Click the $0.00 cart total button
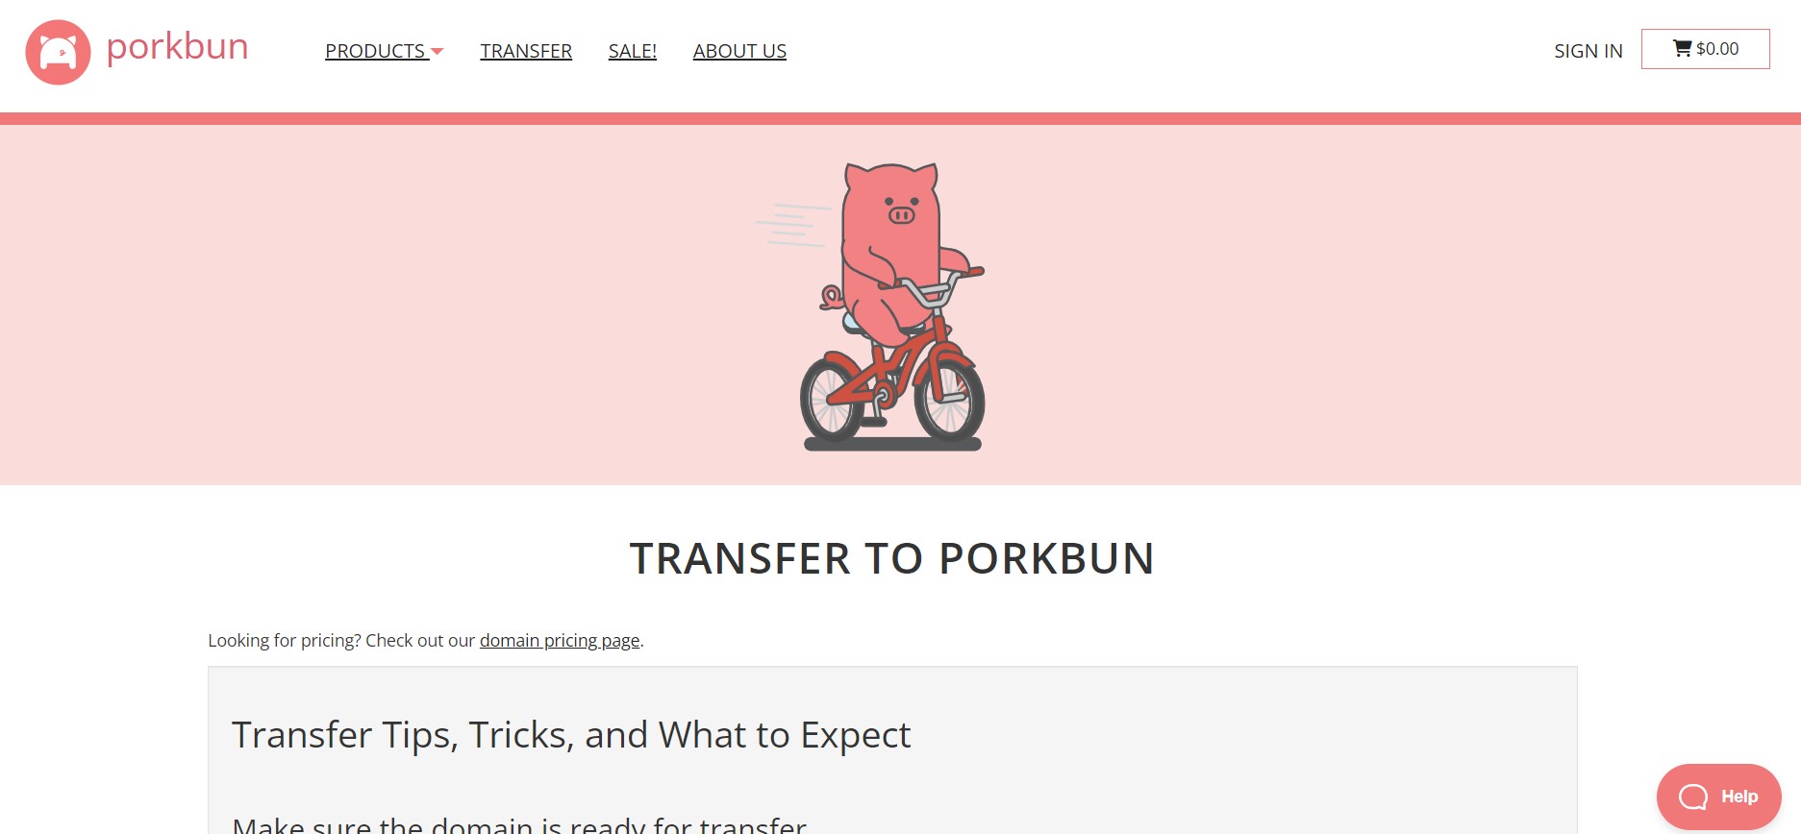 point(1706,49)
